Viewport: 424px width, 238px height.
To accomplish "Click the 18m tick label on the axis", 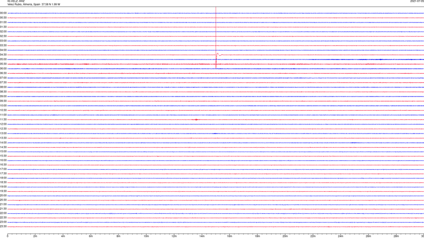I will 257,236.
